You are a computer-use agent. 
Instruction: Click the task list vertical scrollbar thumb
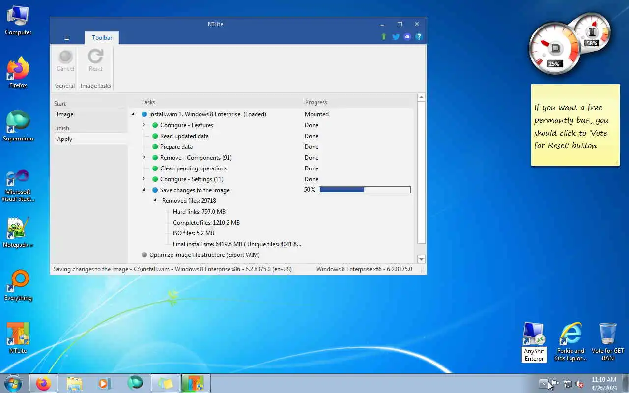pos(421,172)
